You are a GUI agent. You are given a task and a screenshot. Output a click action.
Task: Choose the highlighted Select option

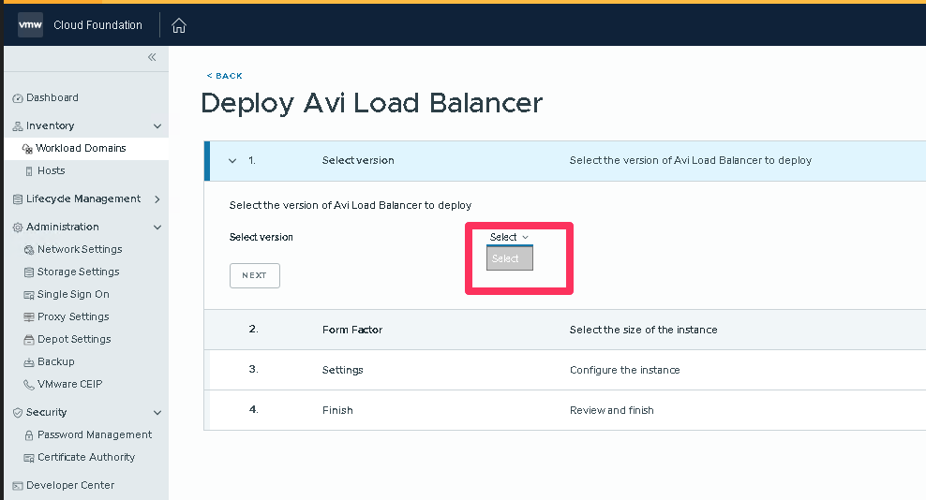[510, 258]
